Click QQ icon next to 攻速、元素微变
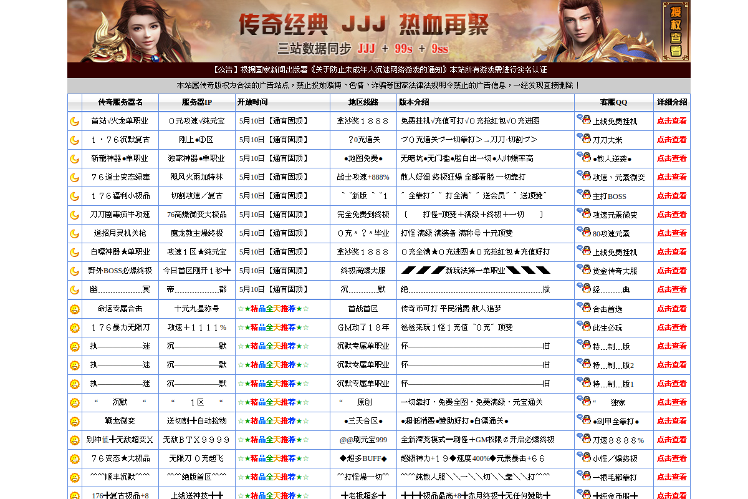 [583, 176]
